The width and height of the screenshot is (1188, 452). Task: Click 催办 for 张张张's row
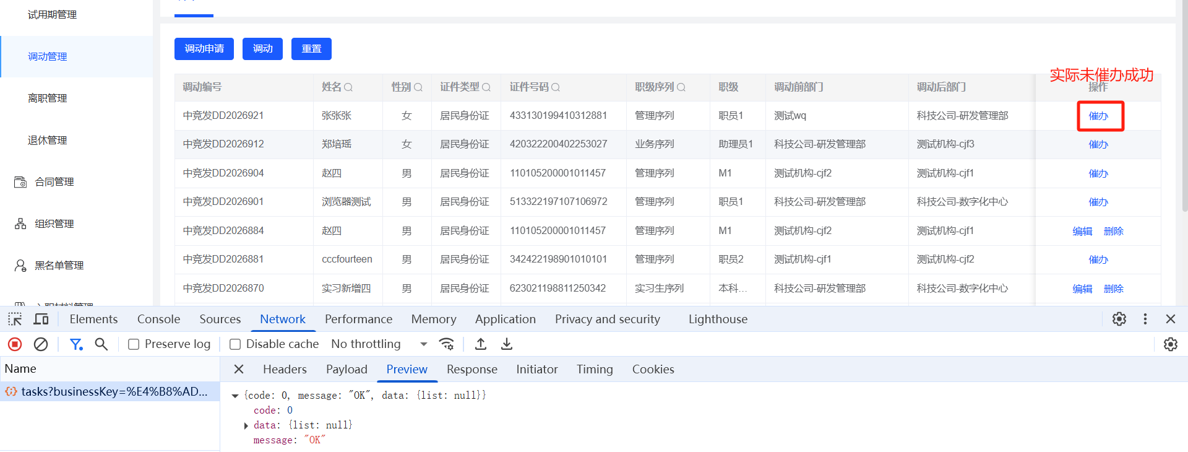pos(1098,116)
